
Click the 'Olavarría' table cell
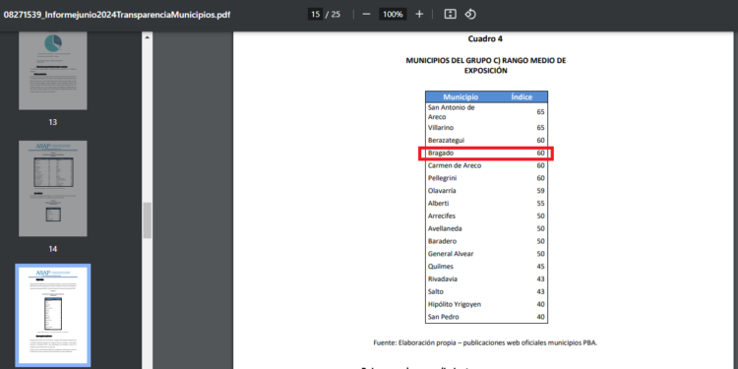point(442,191)
